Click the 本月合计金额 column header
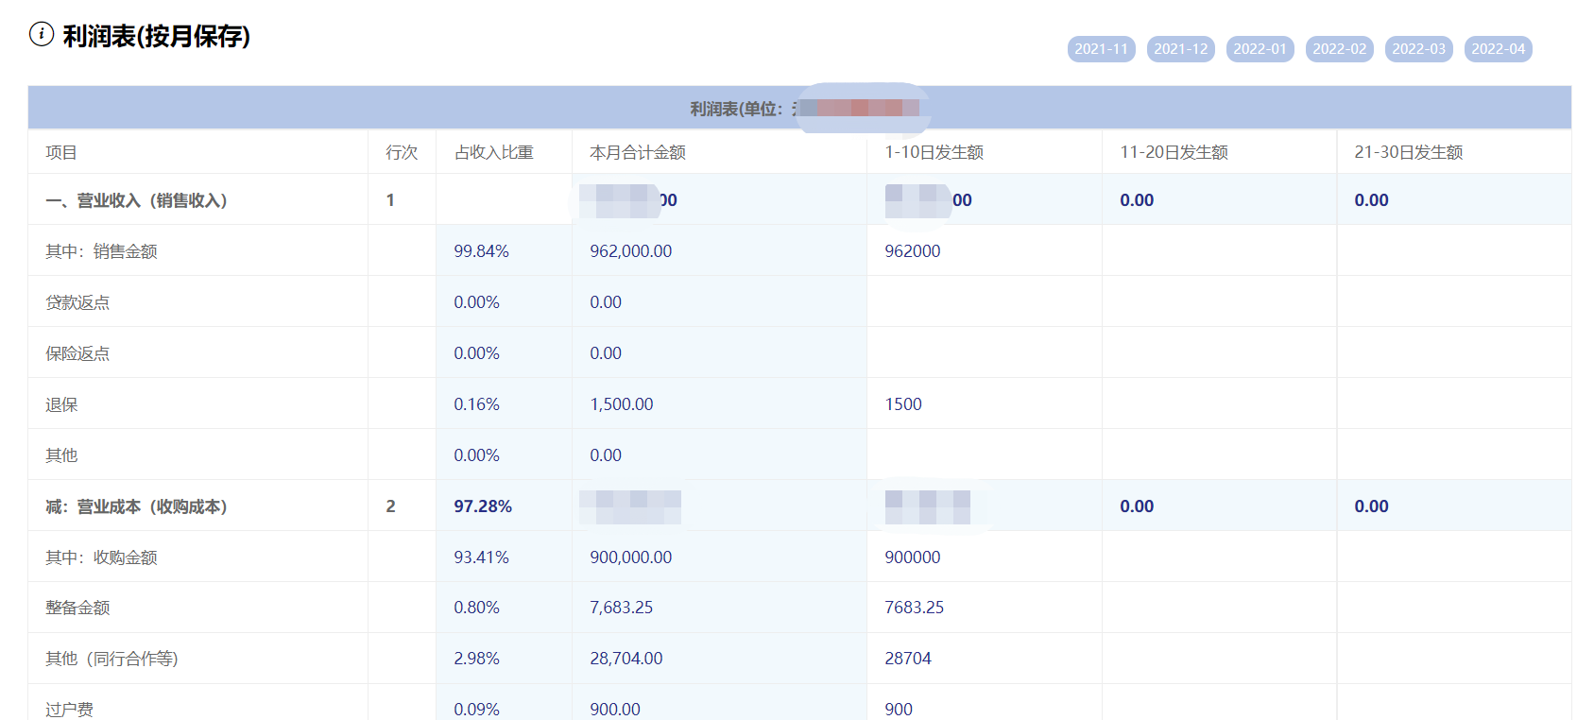The image size is (1594, 720). [x=637, y=152]
